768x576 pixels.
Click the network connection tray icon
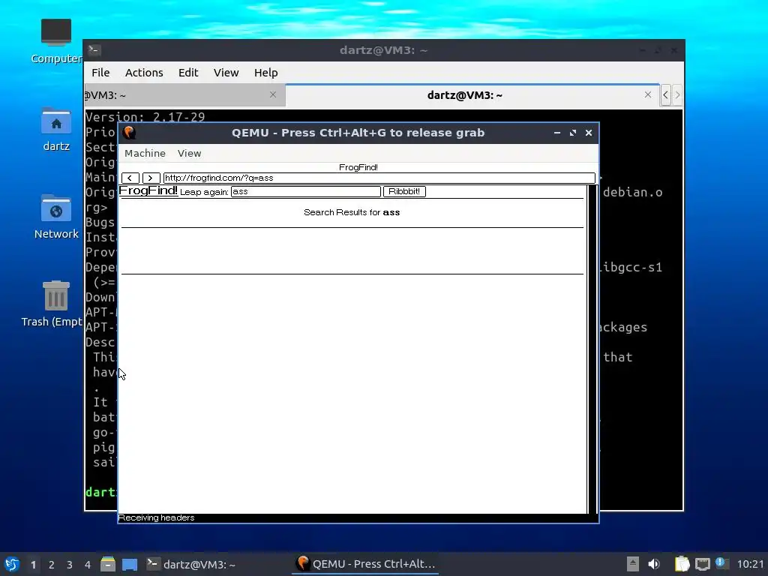[702, 564]
